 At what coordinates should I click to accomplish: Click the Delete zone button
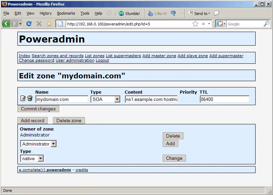point(69,120)
